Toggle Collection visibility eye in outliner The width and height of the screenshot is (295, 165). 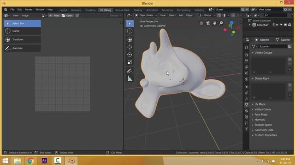pyautogui.click(x=277, y=25)
